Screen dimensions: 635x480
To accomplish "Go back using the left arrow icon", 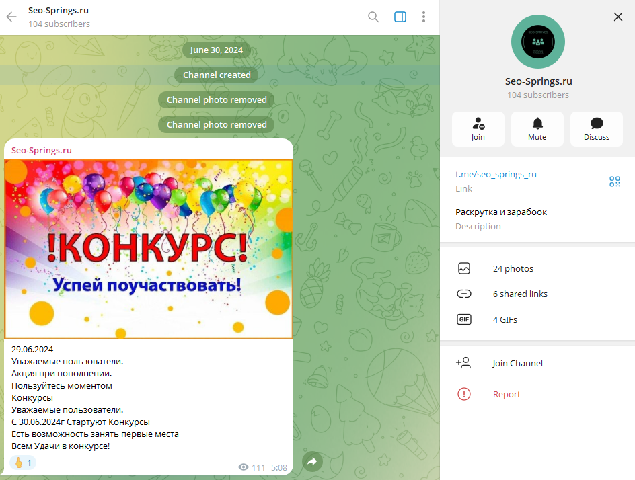I will click(11, 17).
